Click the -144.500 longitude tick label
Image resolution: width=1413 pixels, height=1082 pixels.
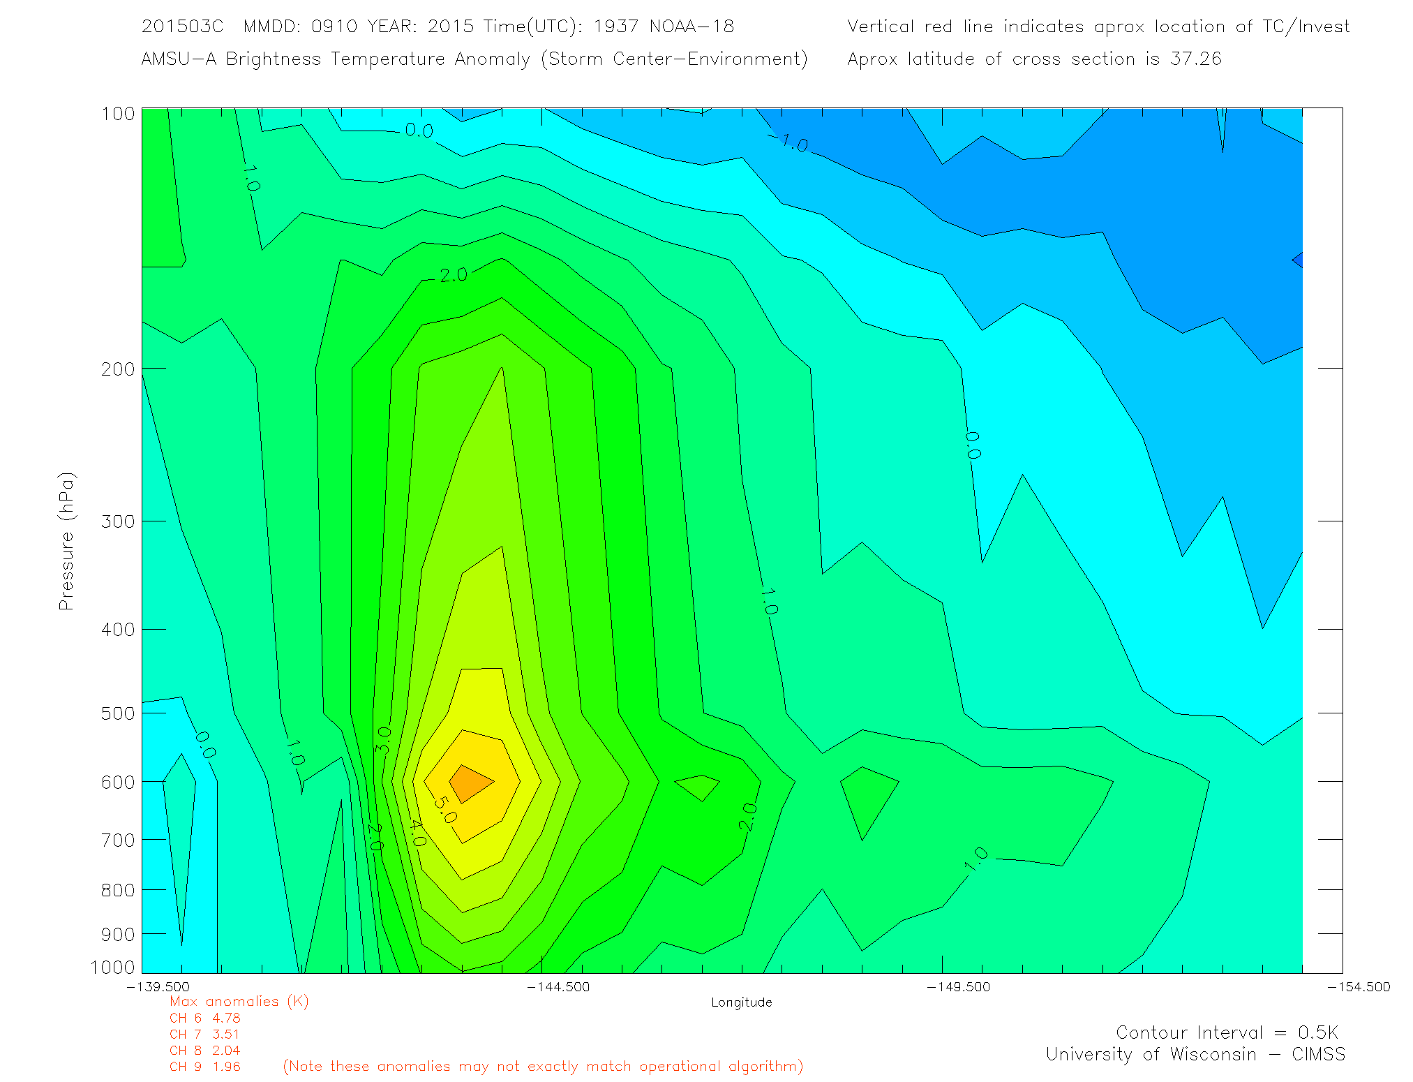[558, 986]
